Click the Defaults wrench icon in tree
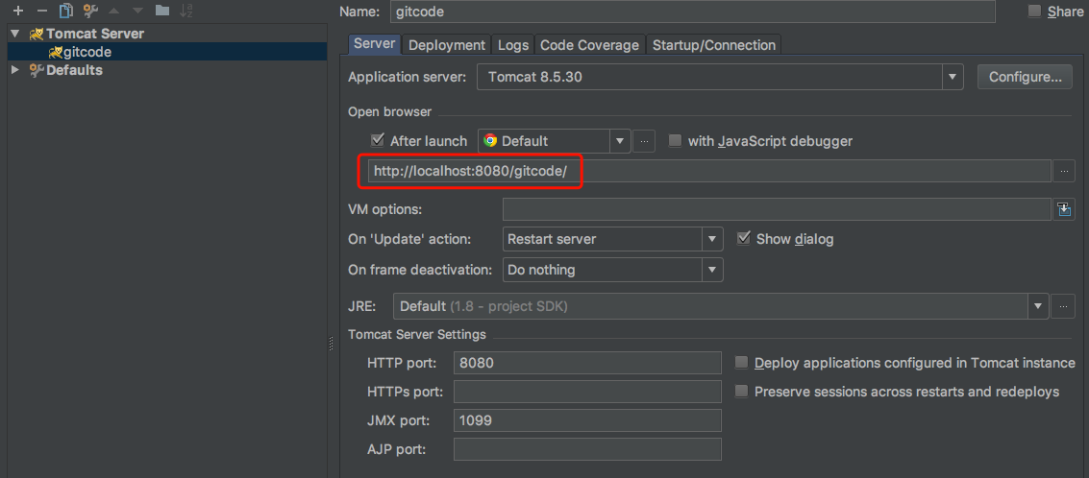 coord(37,70)
